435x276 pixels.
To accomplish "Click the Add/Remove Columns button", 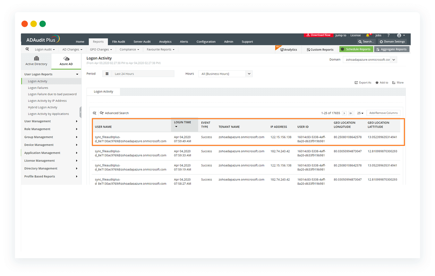I will pyautogui.click(x=383, y=113).
